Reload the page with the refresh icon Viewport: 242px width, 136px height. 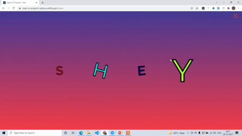[14, 8]
